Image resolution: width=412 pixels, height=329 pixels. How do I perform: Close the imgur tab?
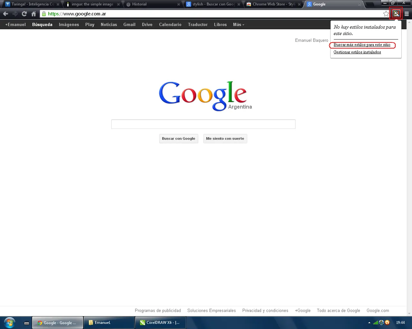(x=118, y=4)
